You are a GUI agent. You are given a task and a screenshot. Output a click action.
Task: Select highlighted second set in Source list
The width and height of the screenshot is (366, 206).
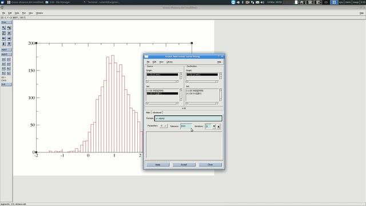pos(162,93)
